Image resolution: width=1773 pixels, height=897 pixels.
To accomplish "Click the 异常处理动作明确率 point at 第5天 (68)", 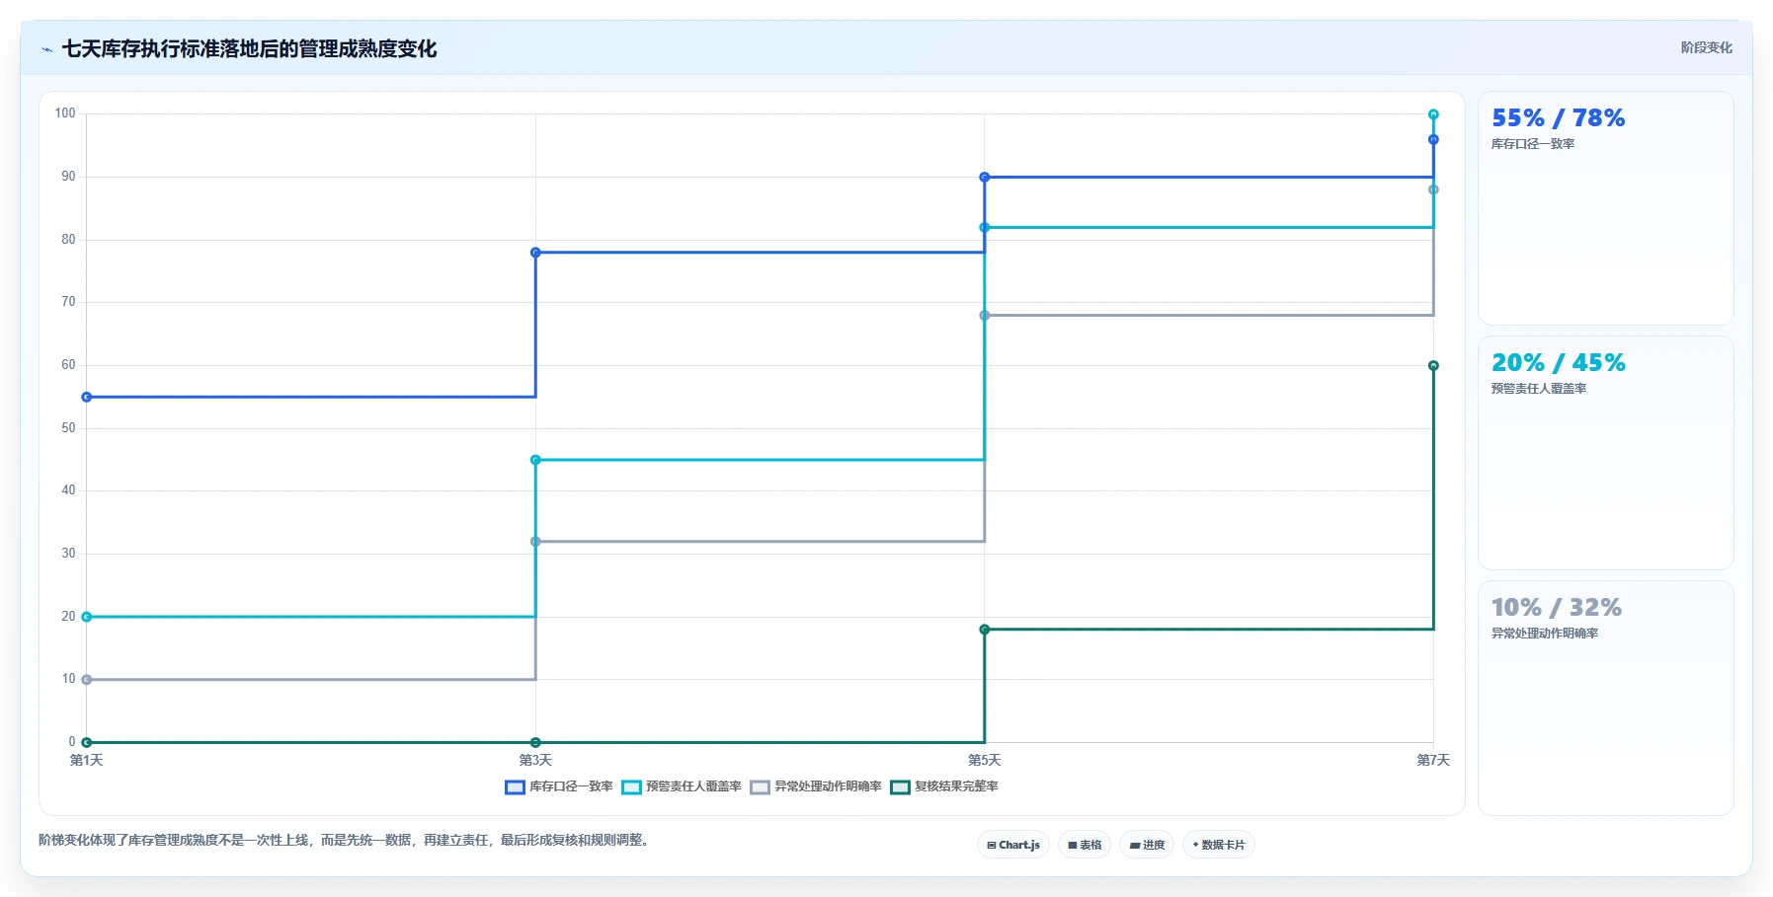I will [x=985, y=316].
